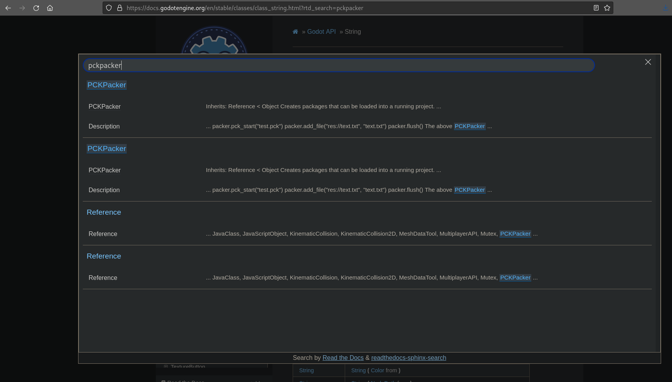Click the Description search result
This screenshot has width=672, height=382.
(104, 126)
